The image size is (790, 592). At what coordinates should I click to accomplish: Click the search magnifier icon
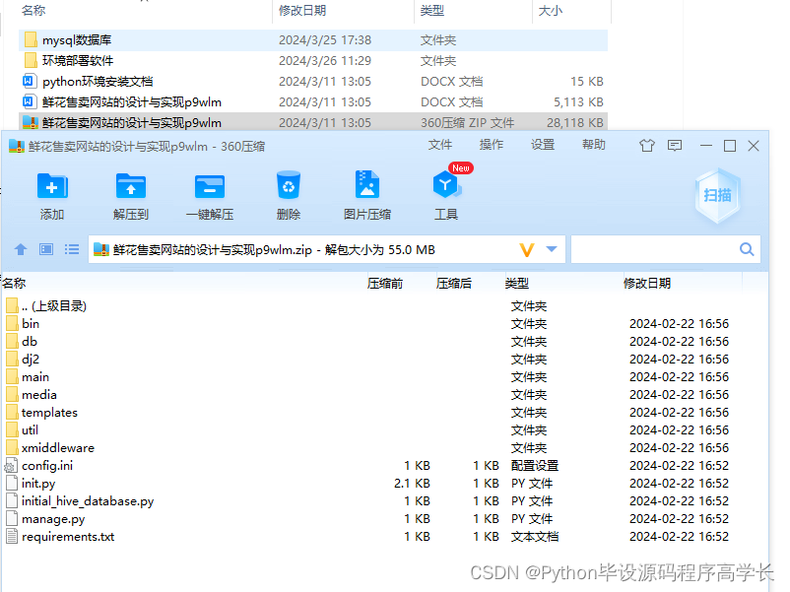[x=747, y=249]
